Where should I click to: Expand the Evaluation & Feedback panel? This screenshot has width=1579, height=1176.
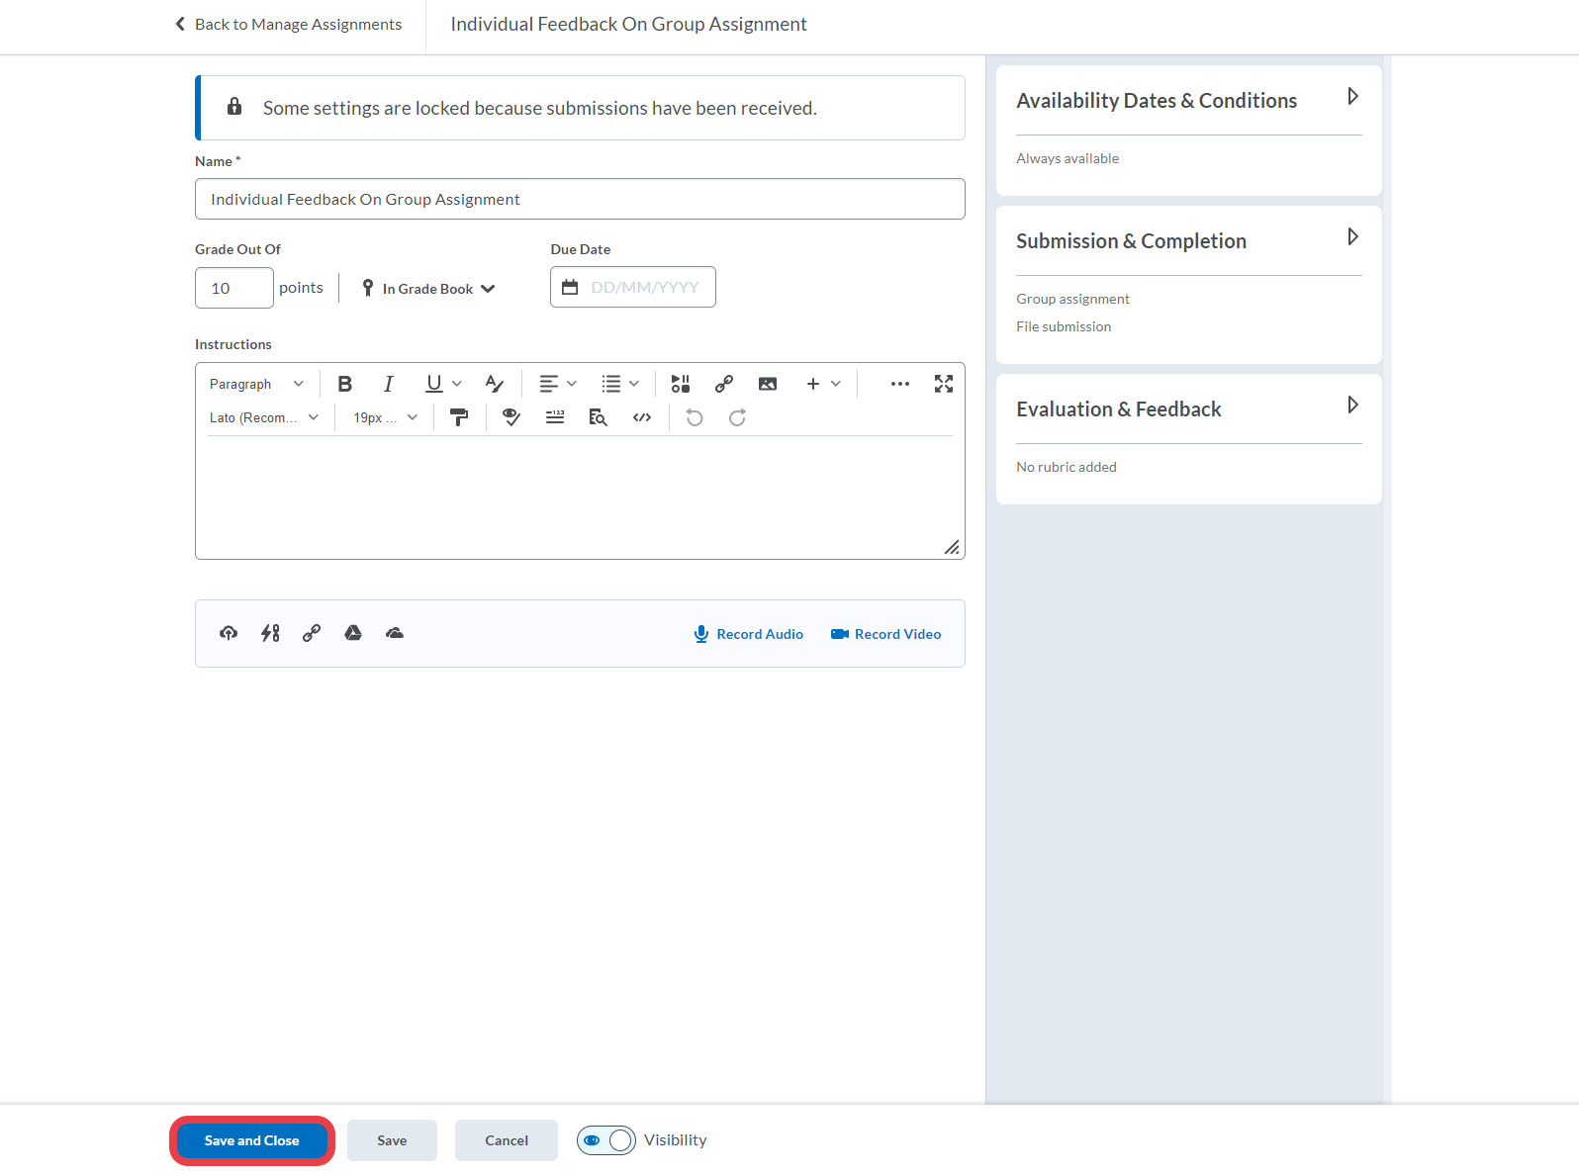click(1351, 406)
